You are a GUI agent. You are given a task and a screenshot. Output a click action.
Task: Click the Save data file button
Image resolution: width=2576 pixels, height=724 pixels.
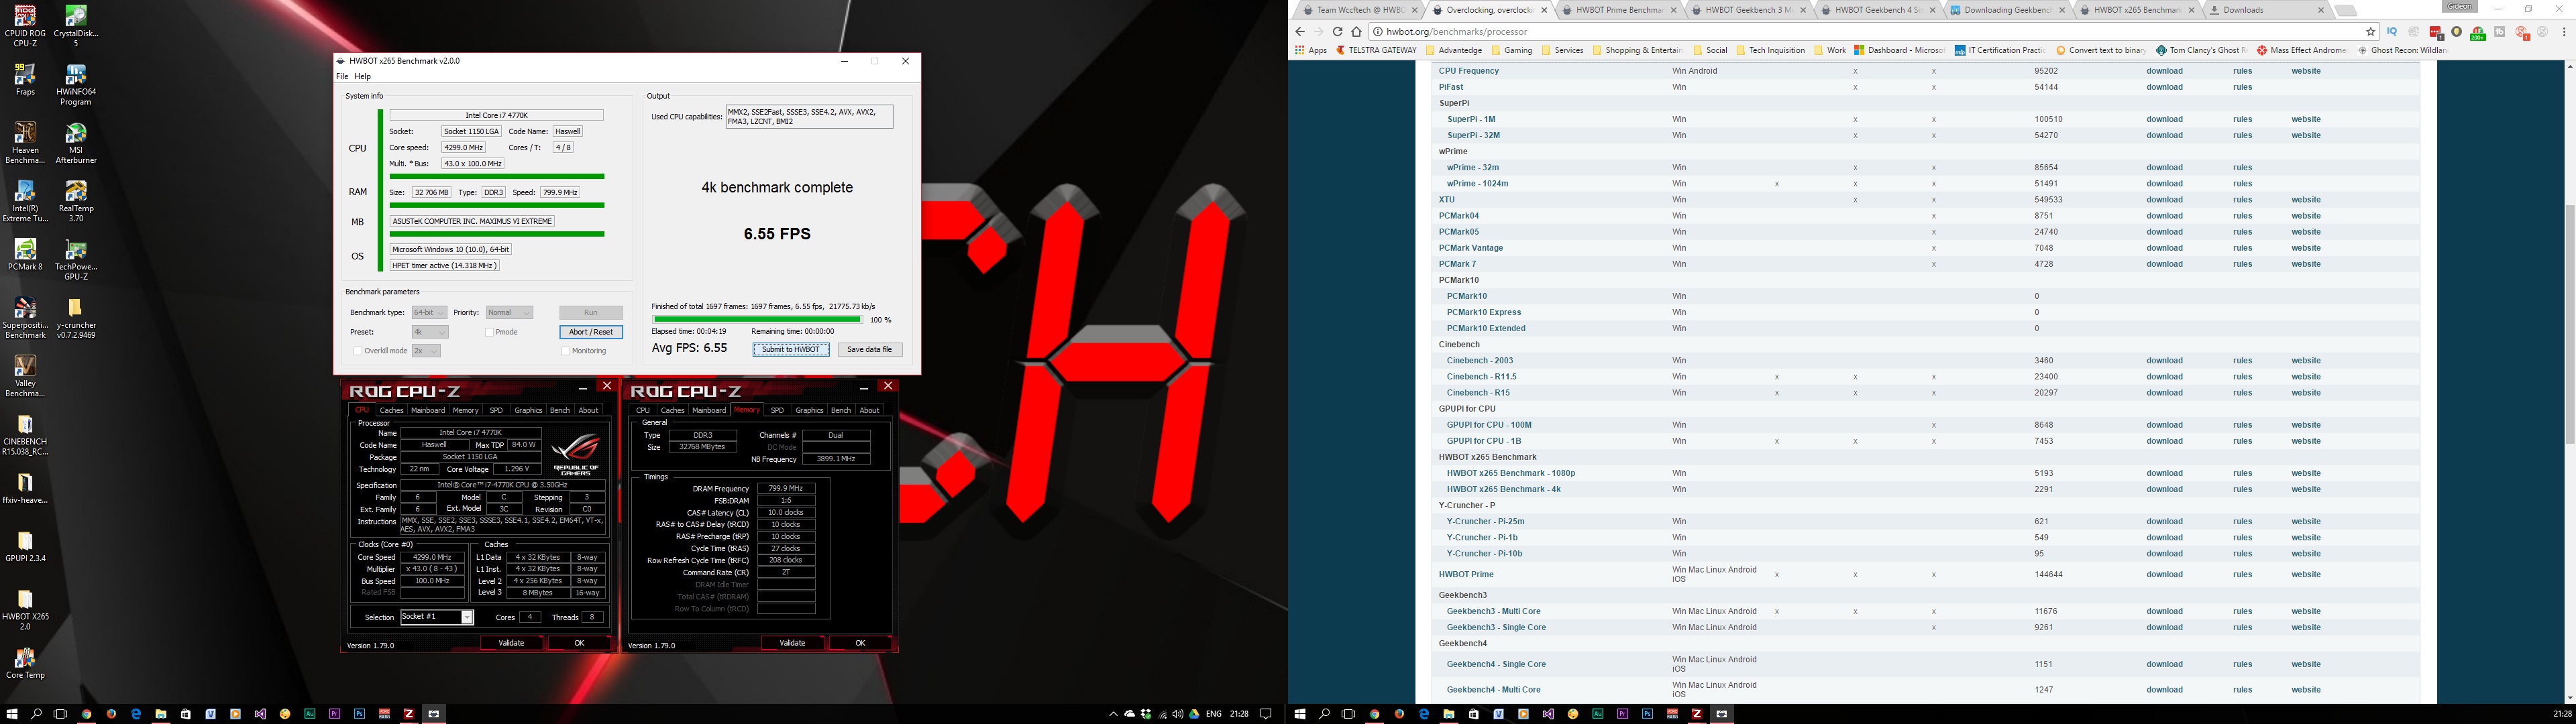[869, 350]
